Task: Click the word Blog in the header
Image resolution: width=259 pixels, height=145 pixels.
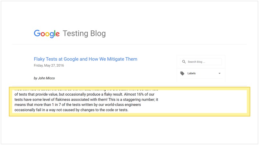Action: point(98,34)
